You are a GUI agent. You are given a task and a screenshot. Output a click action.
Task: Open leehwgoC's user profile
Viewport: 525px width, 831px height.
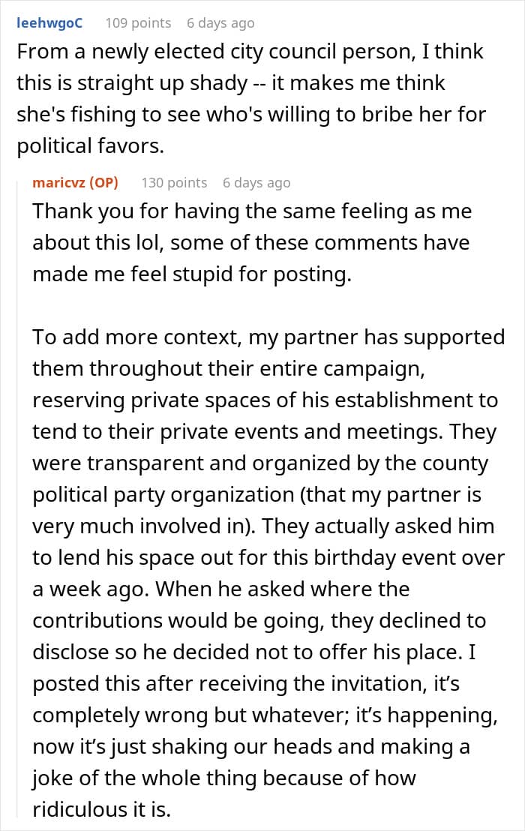[x=49, y=23]
